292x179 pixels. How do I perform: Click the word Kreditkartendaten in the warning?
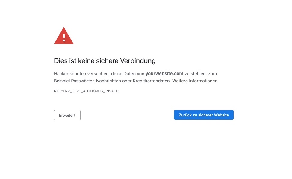pyautogui.click(x=152, y=81)
